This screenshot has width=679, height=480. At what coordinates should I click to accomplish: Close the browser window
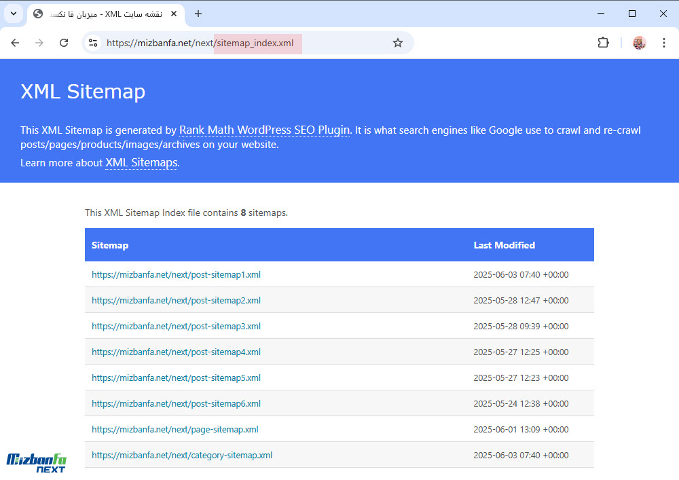point(663,14)
